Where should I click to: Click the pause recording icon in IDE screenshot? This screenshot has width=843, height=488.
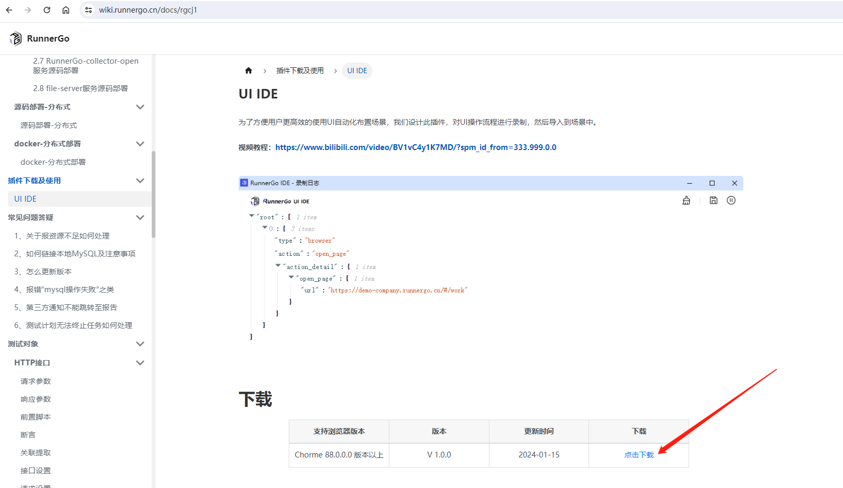(731, 200)
